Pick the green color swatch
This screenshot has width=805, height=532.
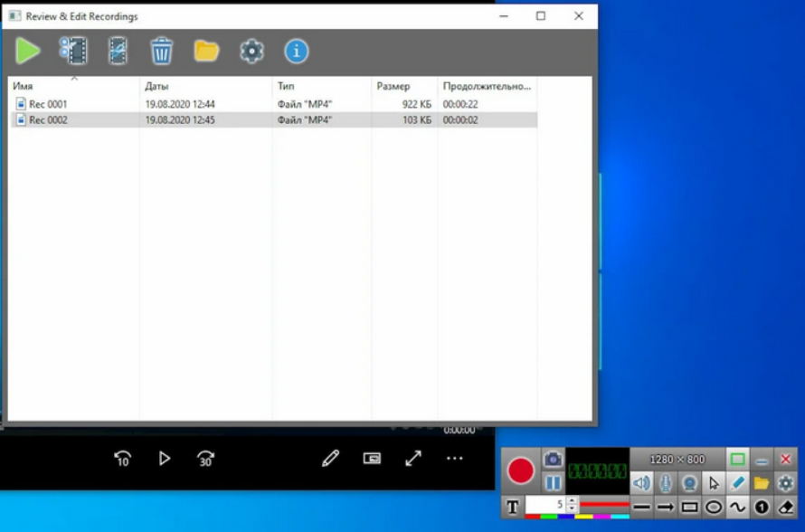[x=549, y=516]
